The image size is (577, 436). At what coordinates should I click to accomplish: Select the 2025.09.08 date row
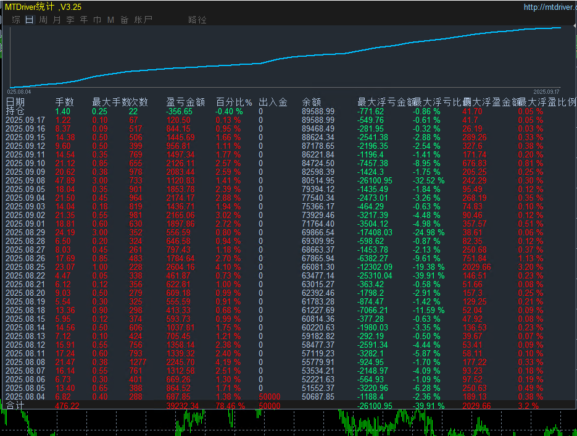(x=25, y=180)
